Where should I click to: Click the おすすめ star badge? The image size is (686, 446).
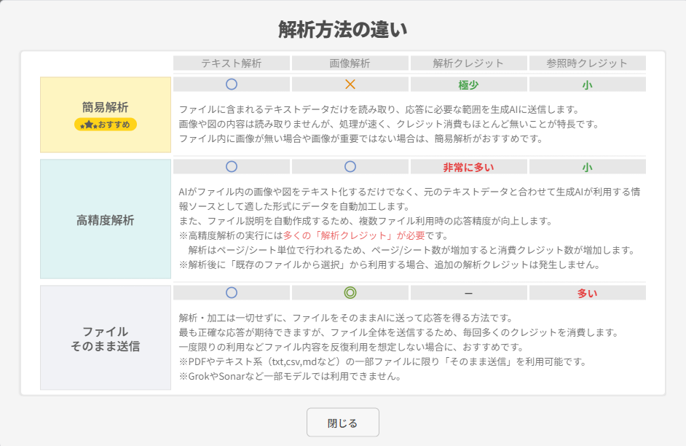pos(106,125)
